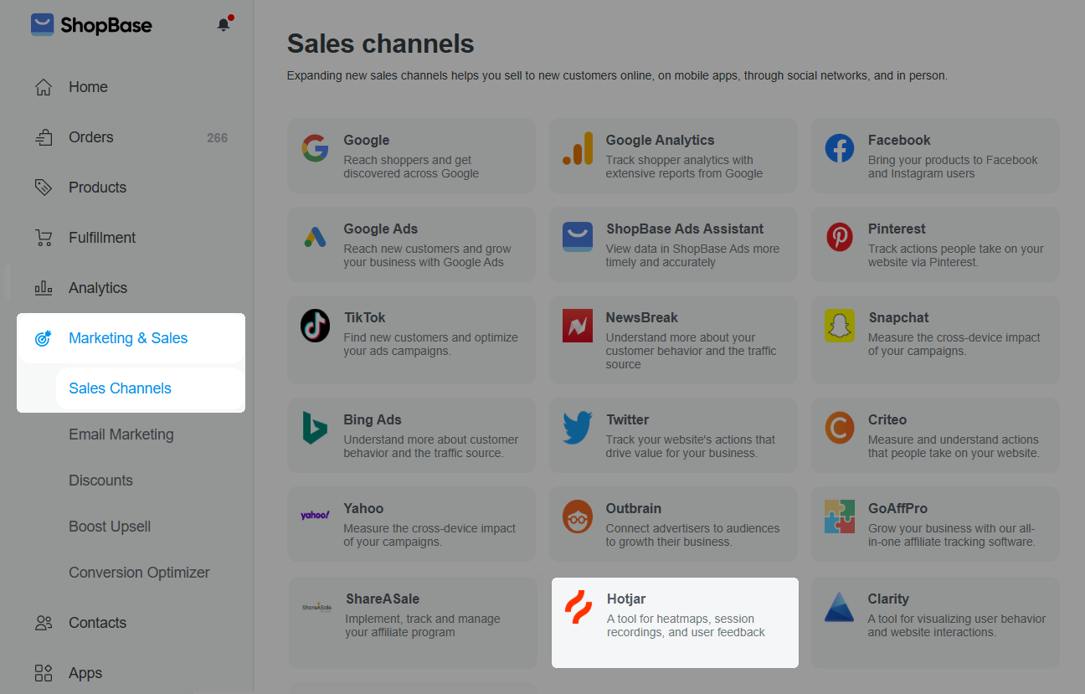
Task: Open the Snapchat channel title
Action: click(898, 318)
